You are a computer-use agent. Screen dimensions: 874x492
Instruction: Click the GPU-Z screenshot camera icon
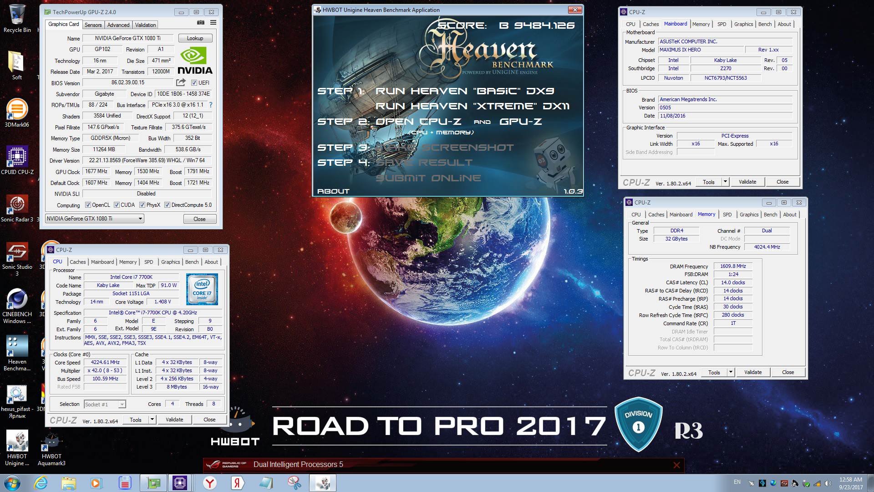[201, 22]
